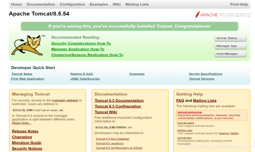Follow the Tomcat Setup link
255x152 pixels.
(22, 74)
